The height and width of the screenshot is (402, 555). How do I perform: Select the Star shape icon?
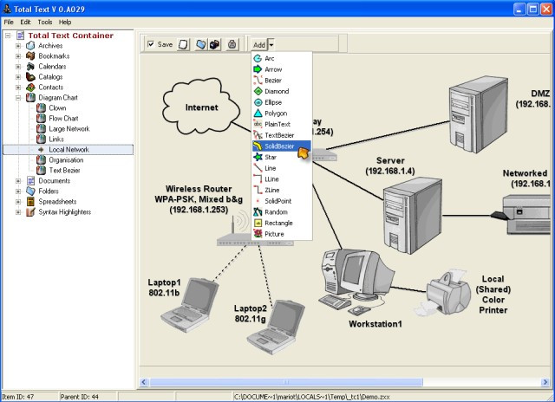click(258, 157)
